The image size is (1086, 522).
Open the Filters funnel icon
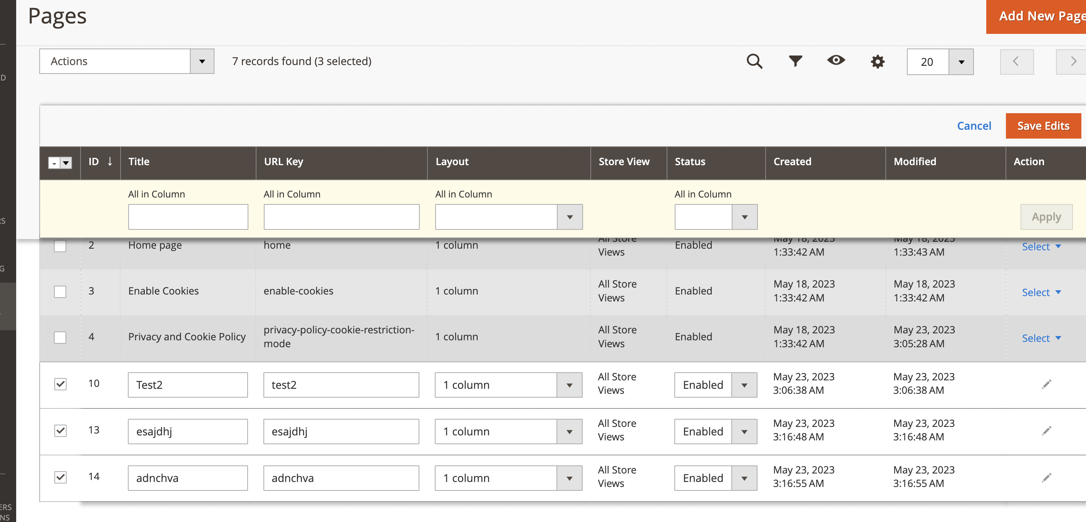coord(795,62)
